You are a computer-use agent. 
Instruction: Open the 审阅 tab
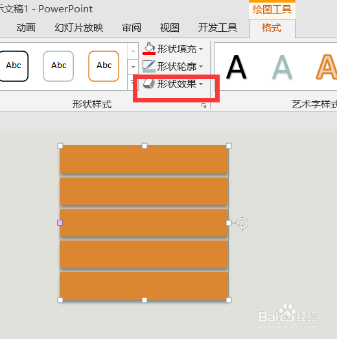(132, 28)
